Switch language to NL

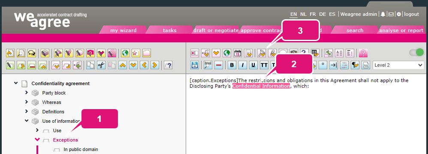pos(303,14)
